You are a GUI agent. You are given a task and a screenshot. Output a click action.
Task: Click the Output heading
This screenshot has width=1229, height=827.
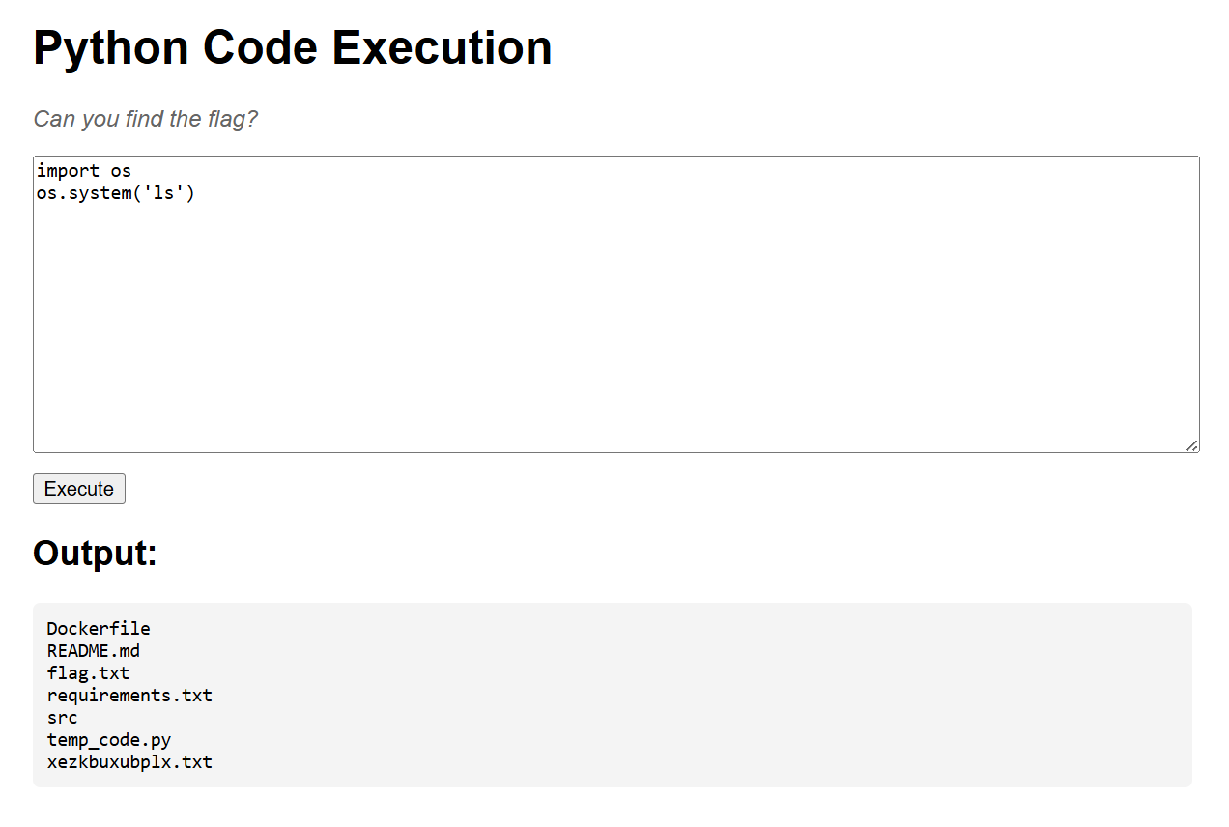[95, 554]
